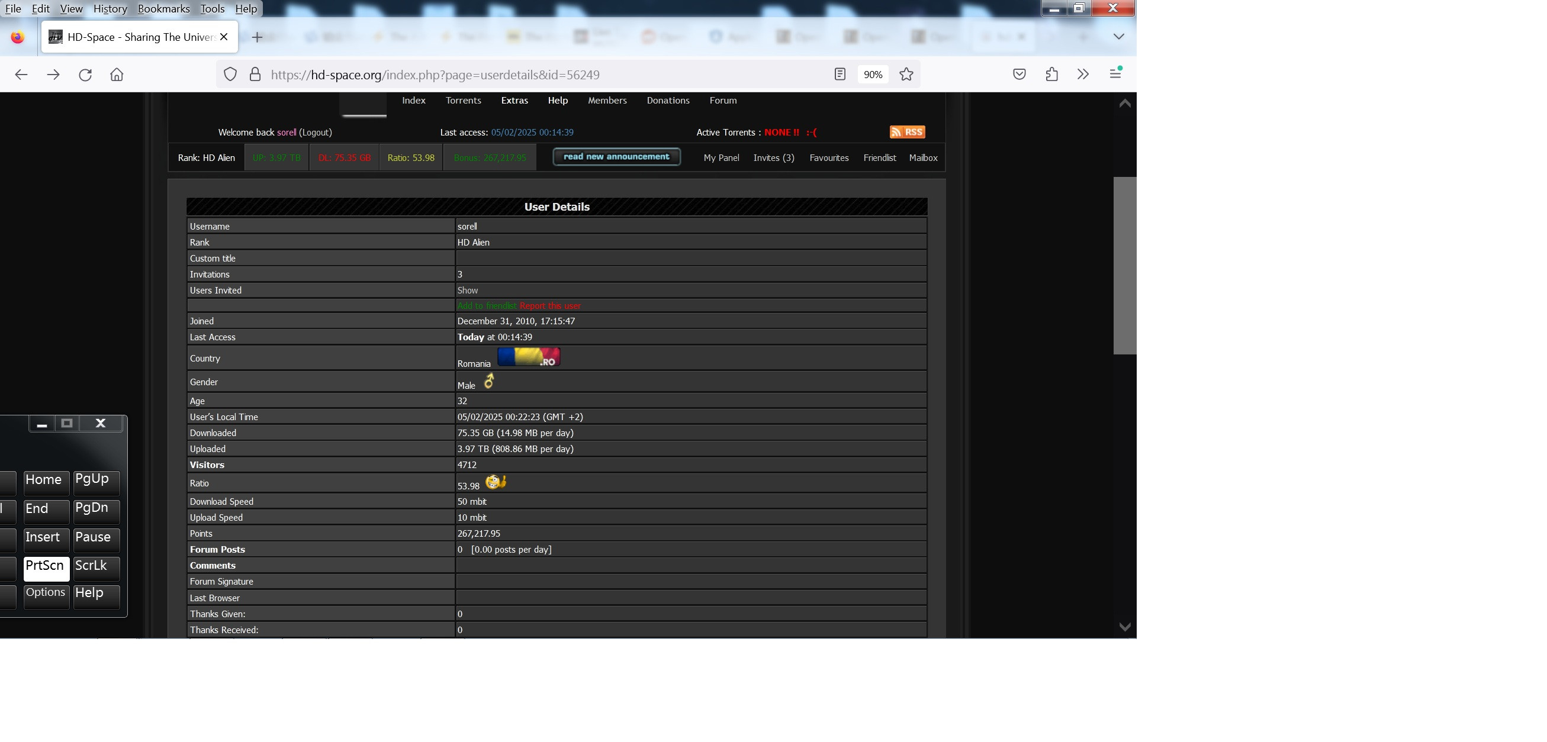Click the site padlock security icon
The width and height of the screenshot is (1547, 742).
[x=255, y=75]
